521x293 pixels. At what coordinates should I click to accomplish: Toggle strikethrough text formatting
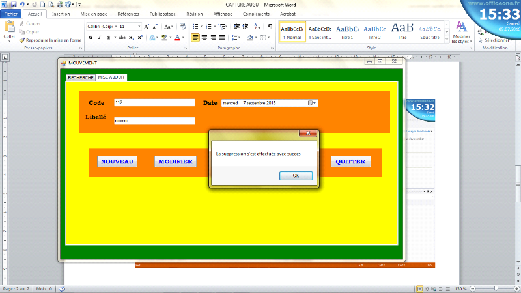pyautogui.click(x=121, y=38)
